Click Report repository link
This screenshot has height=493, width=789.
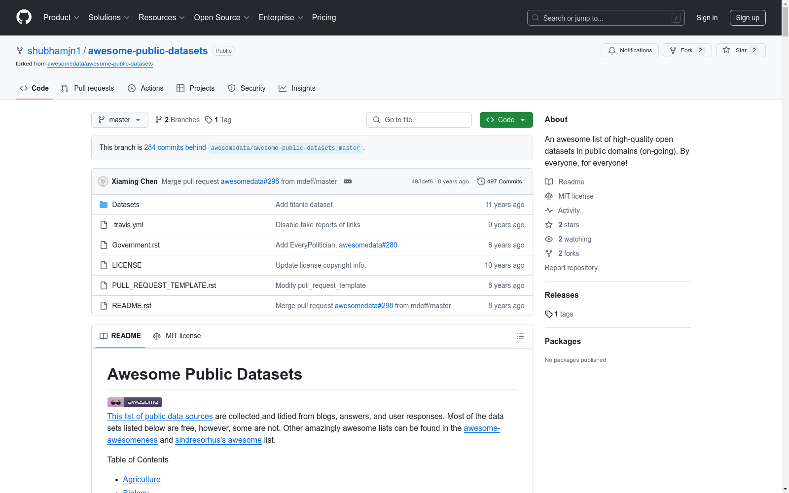(x=571, y=268)
